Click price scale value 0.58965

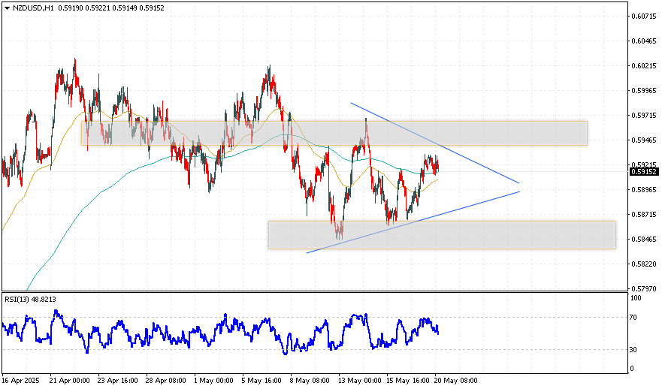click(643, 190)
